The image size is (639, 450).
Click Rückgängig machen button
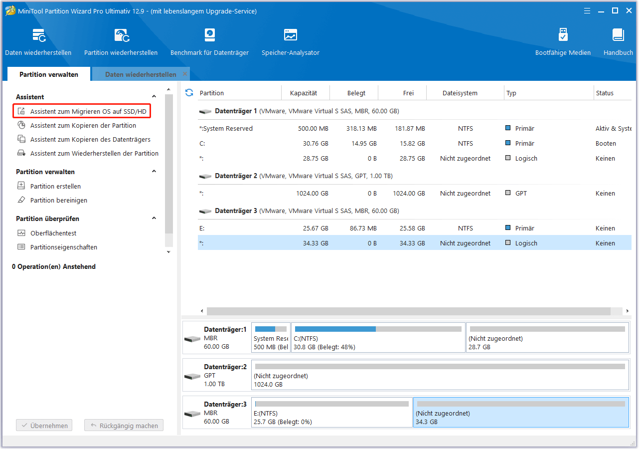[124, 426]
